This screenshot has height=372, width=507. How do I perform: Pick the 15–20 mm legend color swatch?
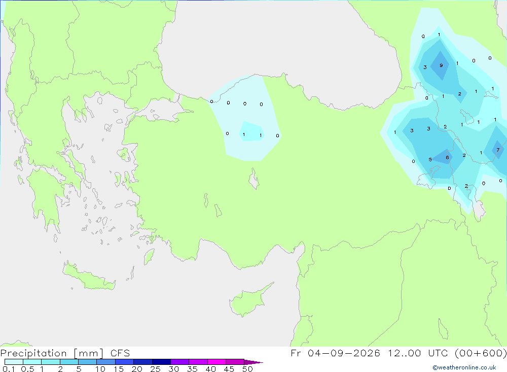pos(125,362)
